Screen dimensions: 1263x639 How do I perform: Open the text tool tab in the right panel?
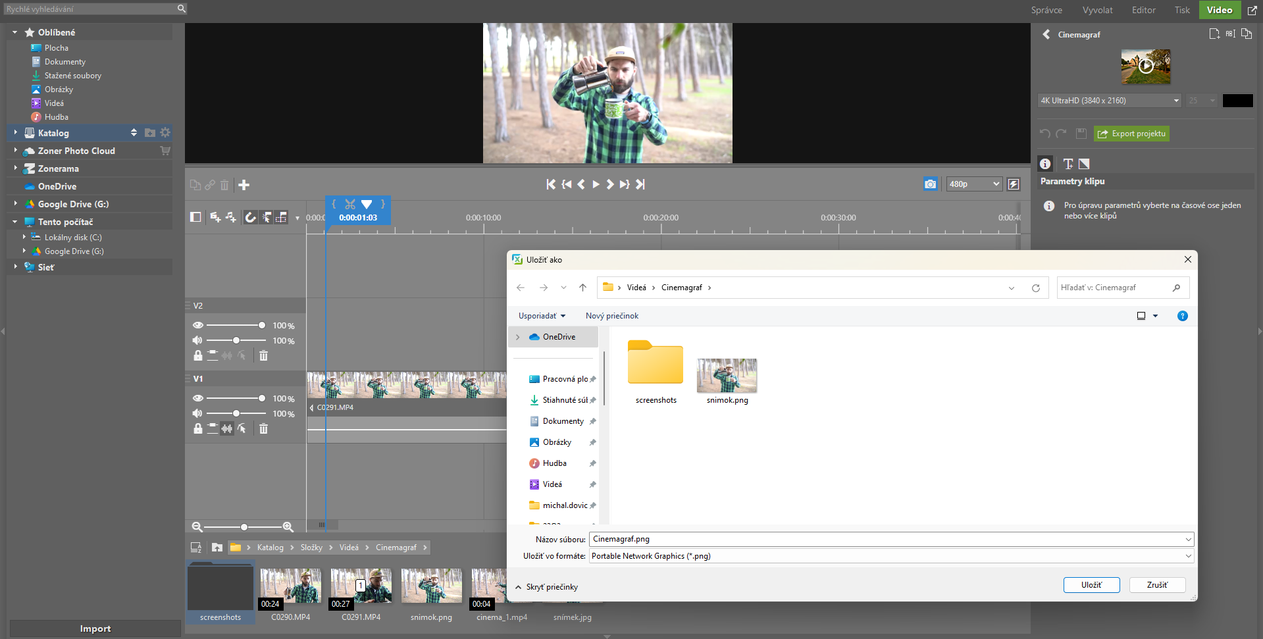(x=1068, y=164)
